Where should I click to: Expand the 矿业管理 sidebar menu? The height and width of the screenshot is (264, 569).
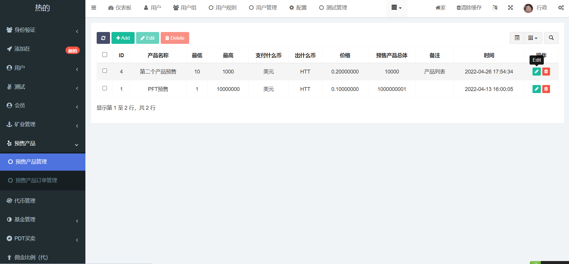pyautogui.click(x=42, y=124)
